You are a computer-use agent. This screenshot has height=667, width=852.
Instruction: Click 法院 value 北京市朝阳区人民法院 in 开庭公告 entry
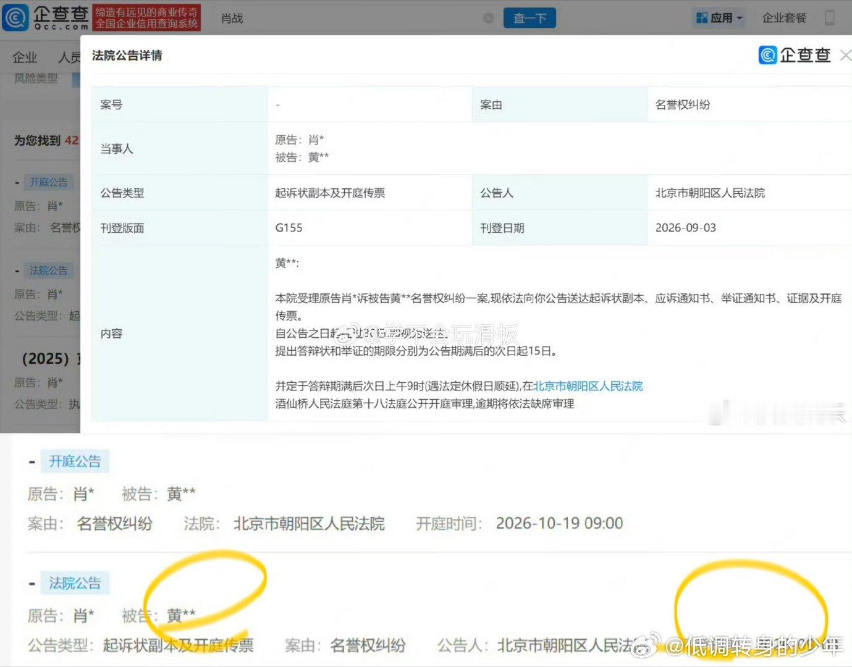point(309,523)
